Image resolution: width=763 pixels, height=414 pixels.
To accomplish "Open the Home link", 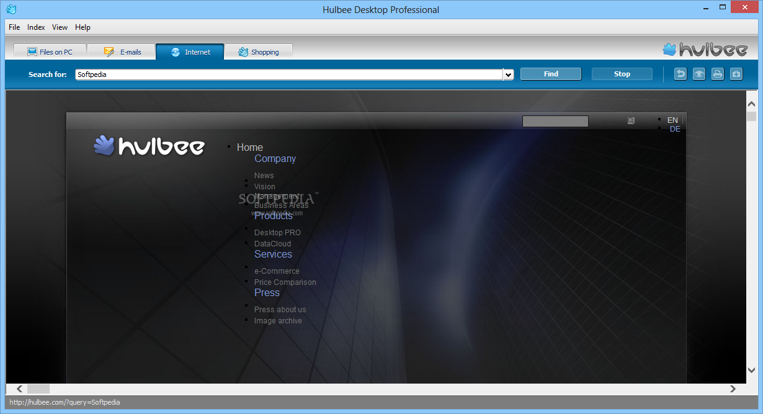I will pos(250,147).
